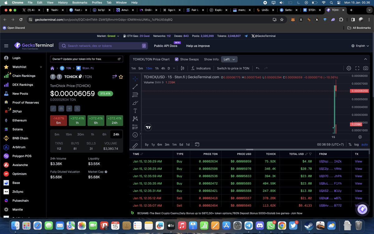The image size is (374, 234).
Task: Open the Indicators menu
Action: 201,68
